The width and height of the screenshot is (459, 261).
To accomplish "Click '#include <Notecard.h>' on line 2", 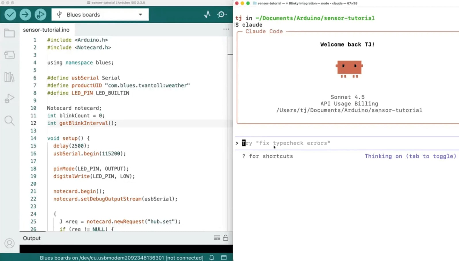I will [79, 47].
